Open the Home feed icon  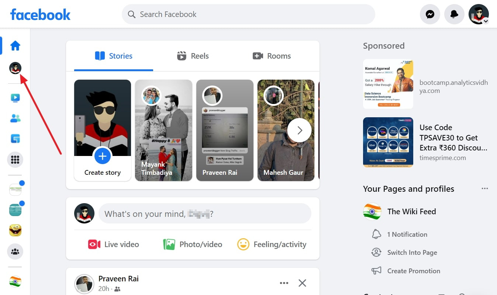[x=14, y=45]
